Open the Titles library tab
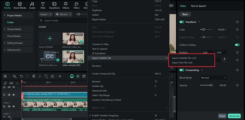The width and height of the screenshot is (245, 120). pos(43,5)
